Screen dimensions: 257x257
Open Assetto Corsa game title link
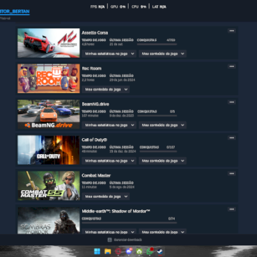(95, 33)
